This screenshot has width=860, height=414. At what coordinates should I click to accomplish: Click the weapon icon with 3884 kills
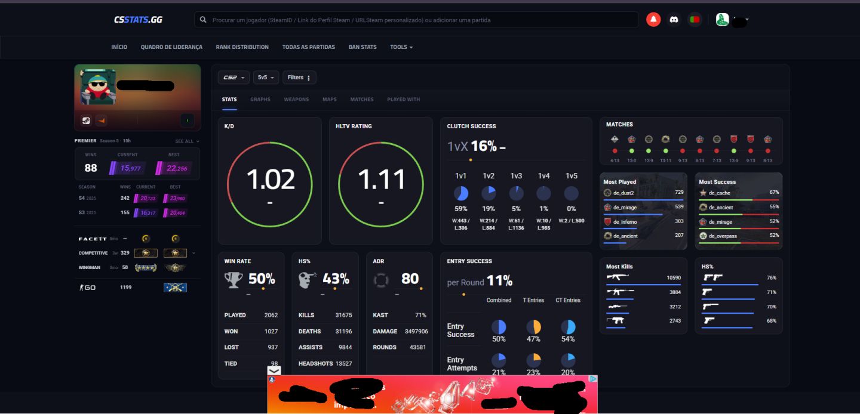point(620,292)
